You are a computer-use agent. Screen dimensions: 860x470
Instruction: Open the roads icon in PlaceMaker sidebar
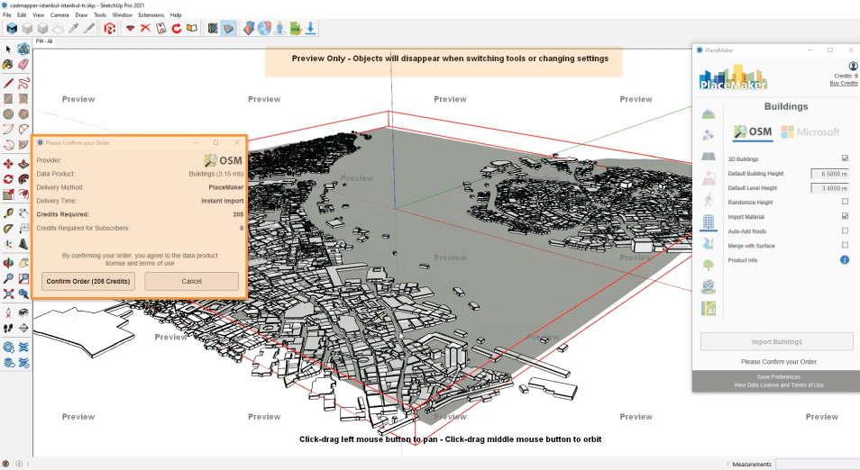click(708, 157)
